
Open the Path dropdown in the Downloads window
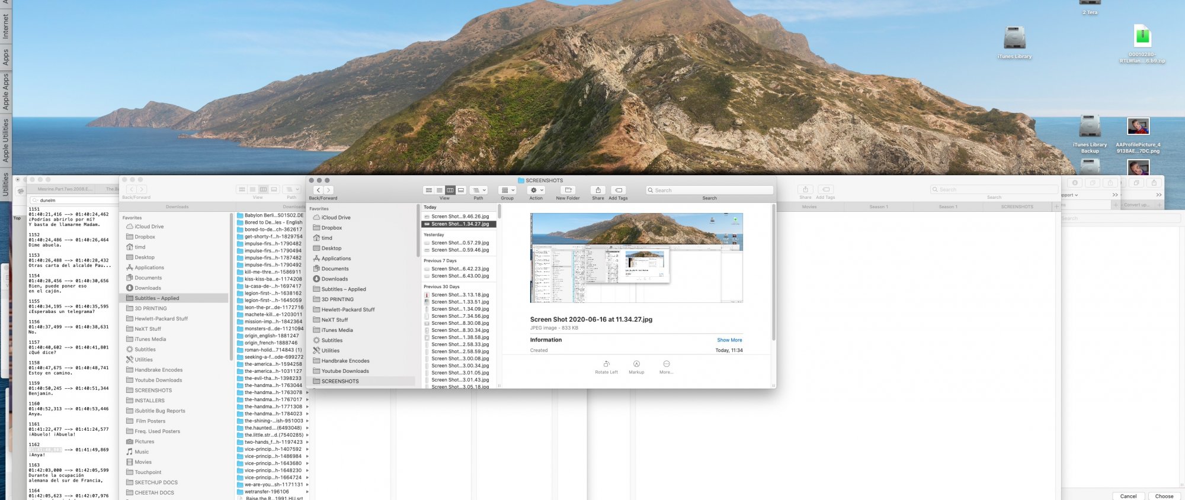click(x=292, y=189)
